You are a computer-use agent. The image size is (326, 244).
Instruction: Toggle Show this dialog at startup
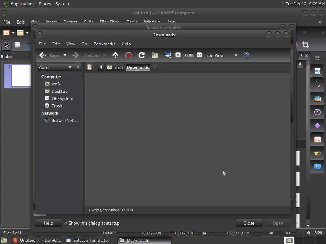pyautogui.click(x=92, y=223)
